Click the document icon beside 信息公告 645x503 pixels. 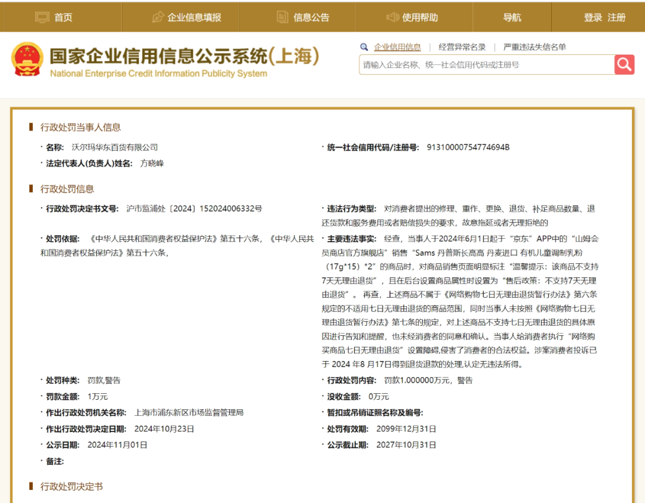pyautogui.click(x=282, y=17)
